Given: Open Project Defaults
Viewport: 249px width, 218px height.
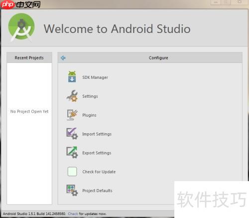Looking at the screenshot, I should click(x=97, y=191).
